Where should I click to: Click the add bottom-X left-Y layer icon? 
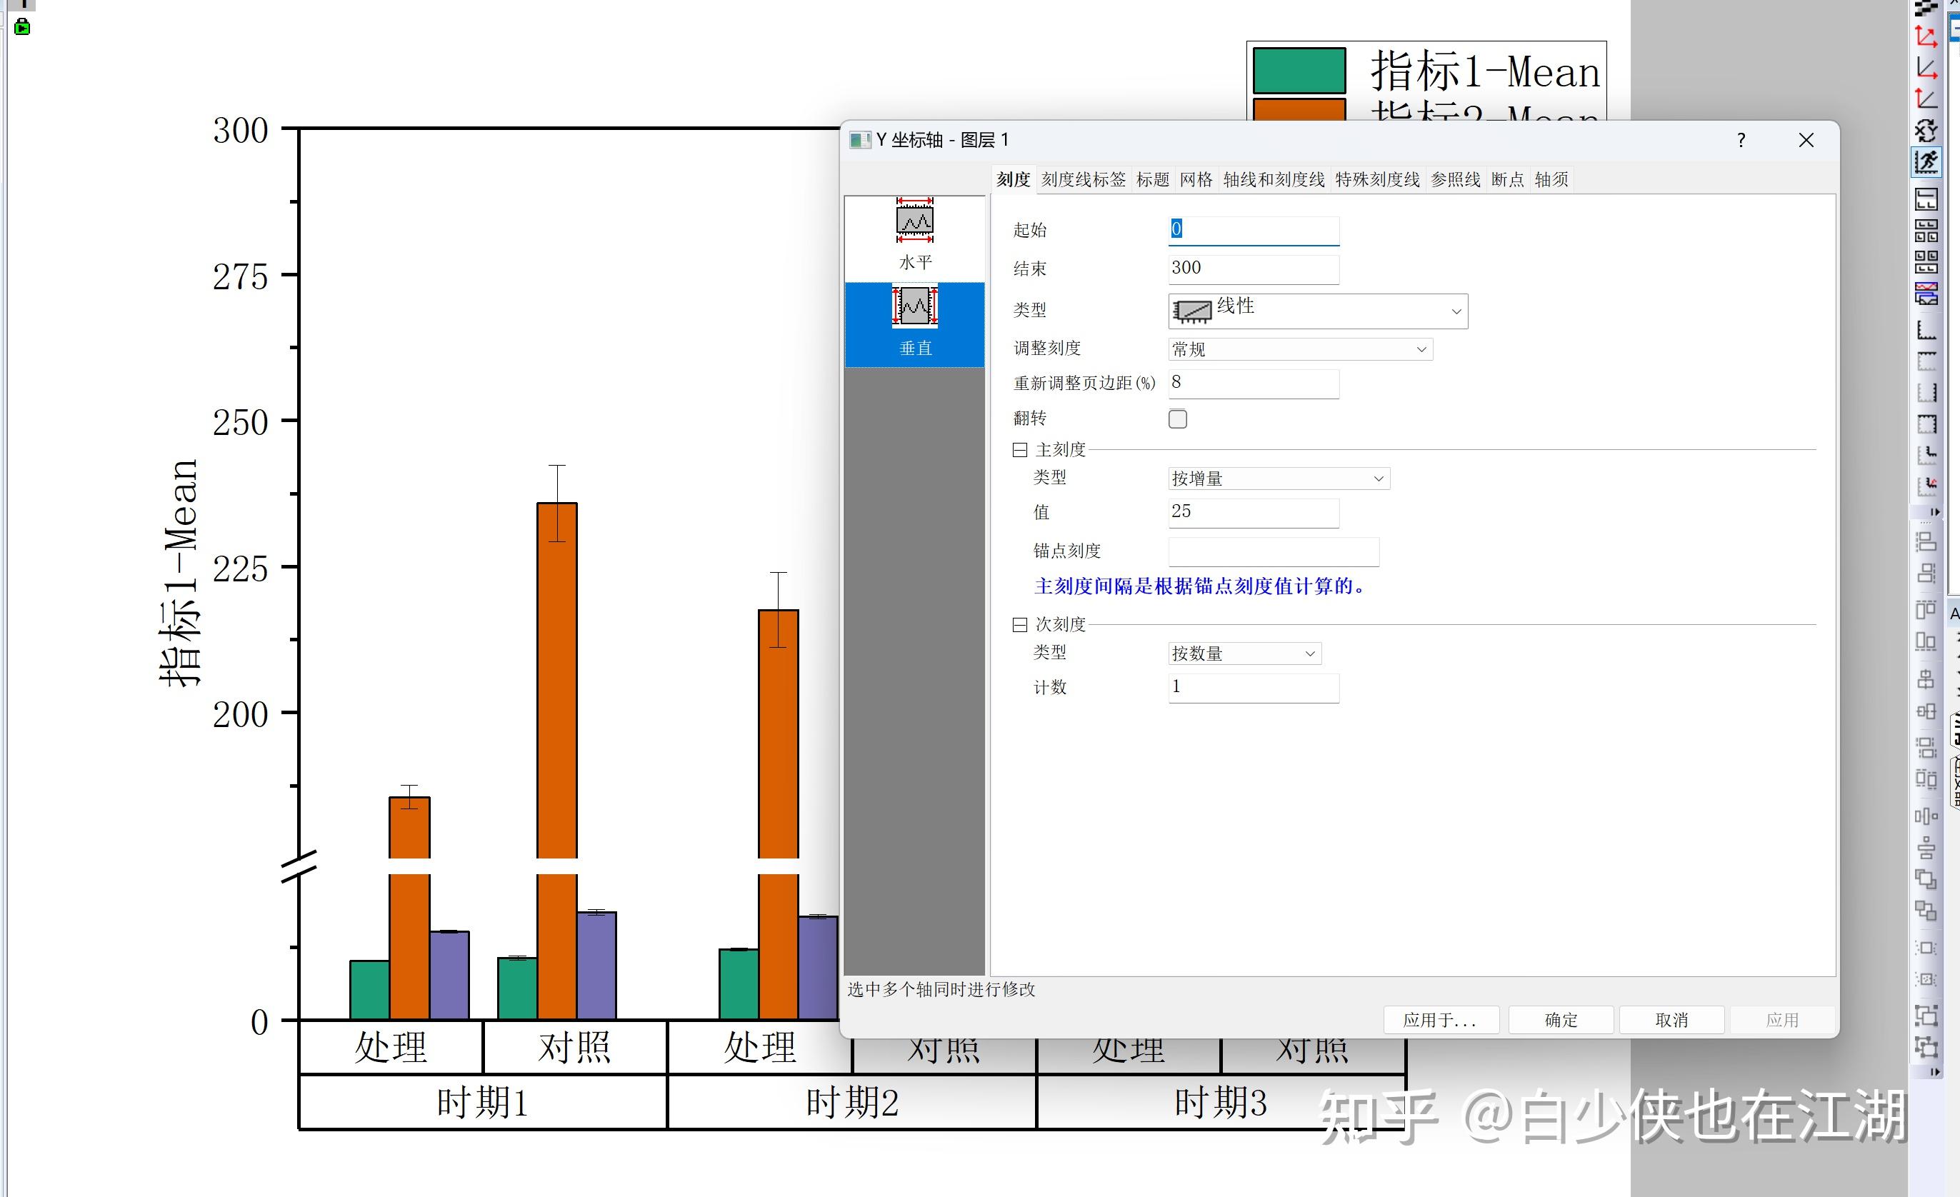[1926, 329]
